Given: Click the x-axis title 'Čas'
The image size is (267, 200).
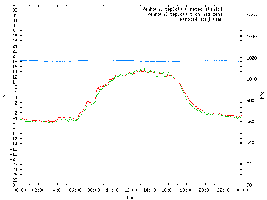Looking at the screenshot, I should pyautogui.click(x=131, y=197).
